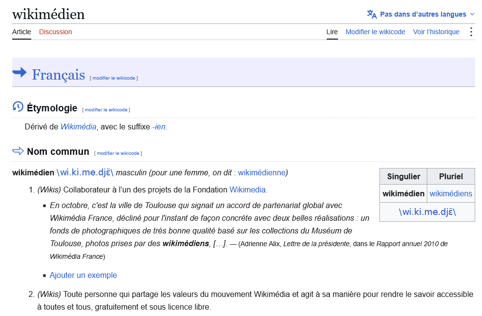Click the chevron next to autres langues
Image resolution: width=482 pixels, height=316 pixels.
pos(472,14)
